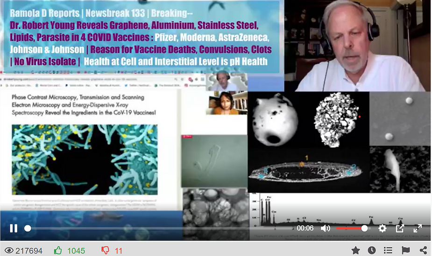
Task: Click the eye icon beside the view count
Action: (7, 250)
